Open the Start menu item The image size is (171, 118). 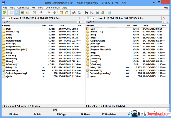tap(64, 8)
